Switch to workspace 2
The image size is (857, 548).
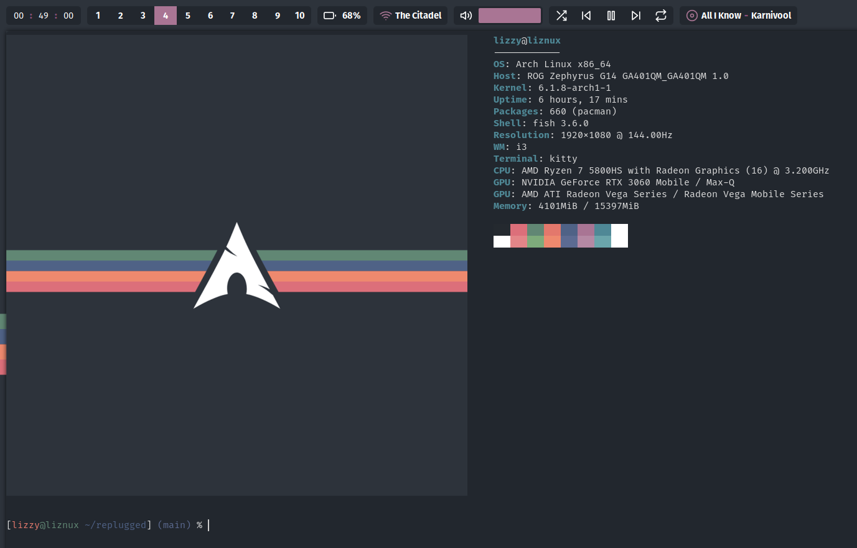coord(121,16)
